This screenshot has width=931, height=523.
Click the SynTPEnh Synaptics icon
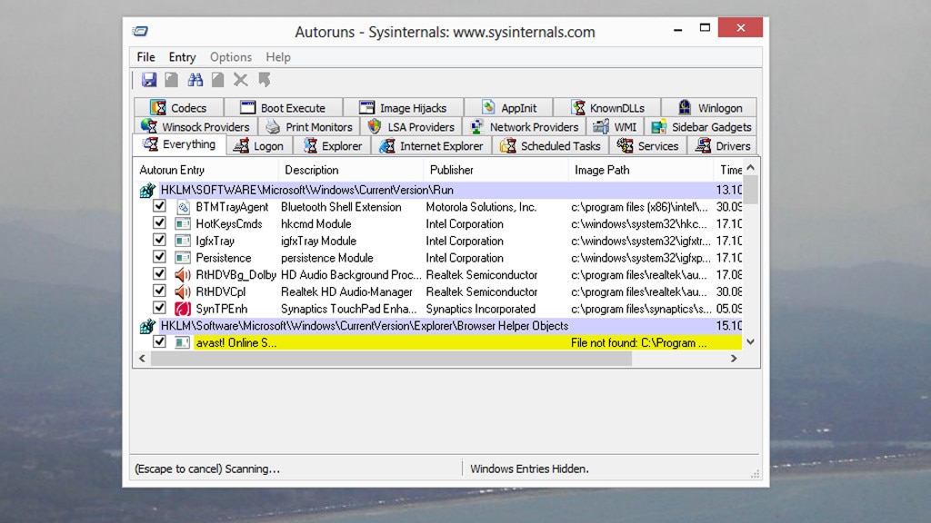point(182,308)
